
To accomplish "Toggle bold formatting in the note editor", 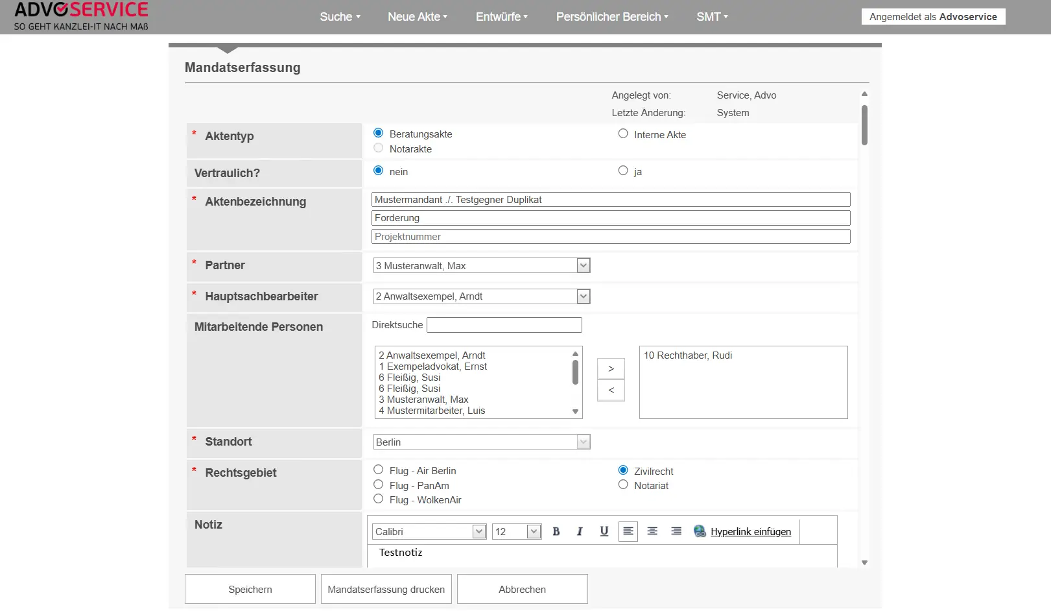I will (x=556, y=532).
